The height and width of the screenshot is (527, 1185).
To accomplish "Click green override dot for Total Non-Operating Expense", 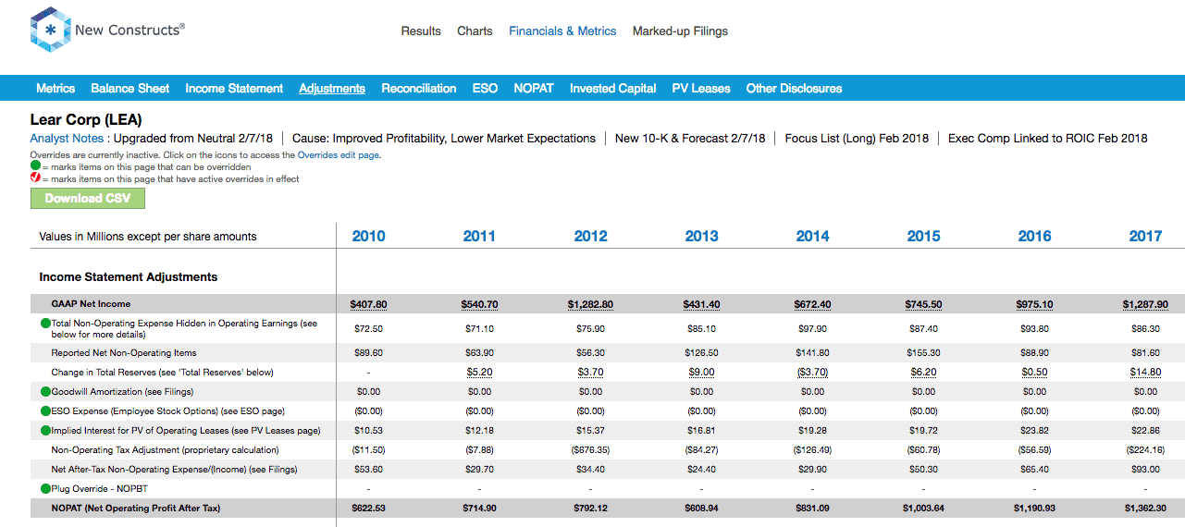I will [46, 324].
